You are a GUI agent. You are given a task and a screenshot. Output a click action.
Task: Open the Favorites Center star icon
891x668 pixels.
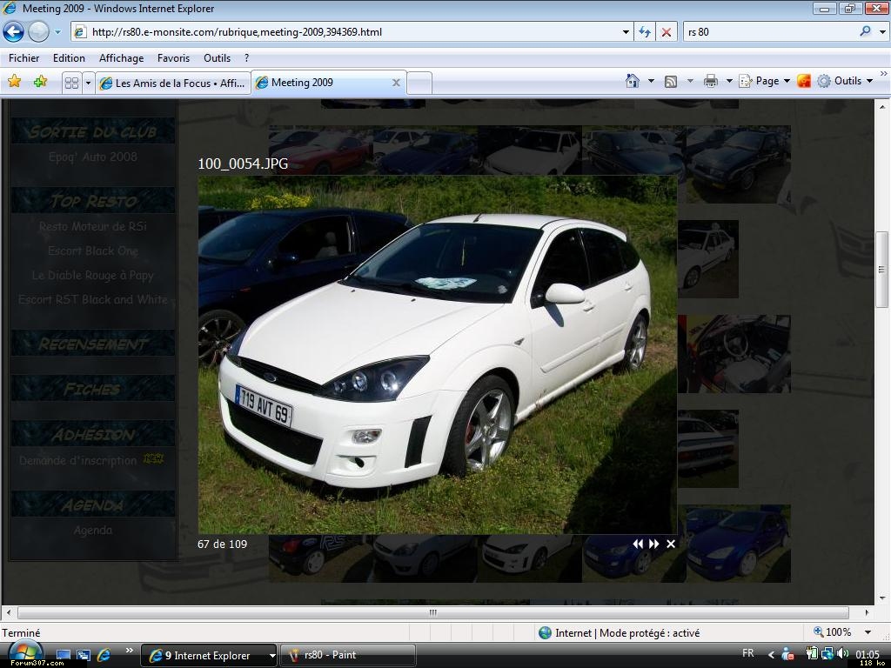(x=15, y=82)
